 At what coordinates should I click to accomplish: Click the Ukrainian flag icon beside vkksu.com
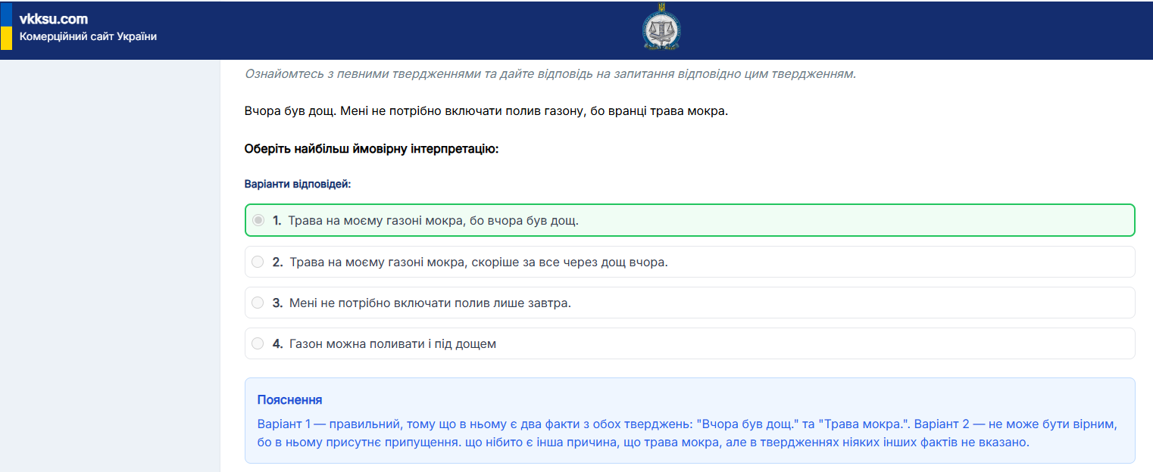[6, 26]
